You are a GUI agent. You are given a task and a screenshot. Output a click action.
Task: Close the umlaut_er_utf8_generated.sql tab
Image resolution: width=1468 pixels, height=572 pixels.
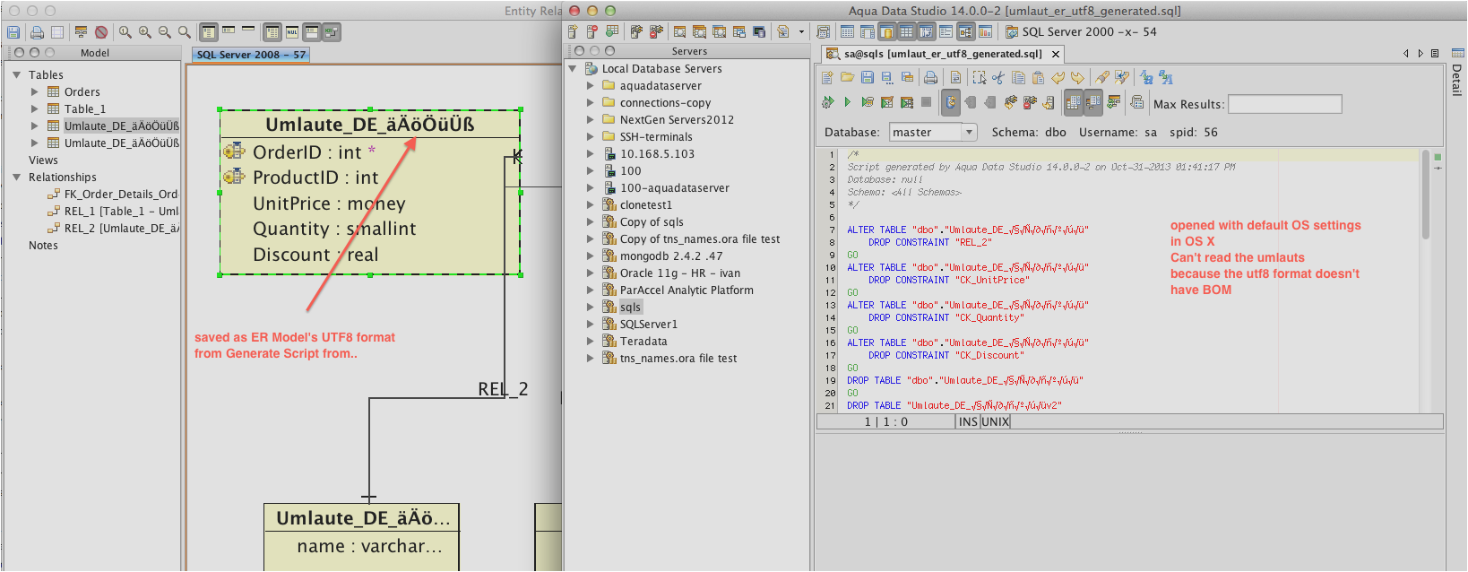[x=1056, y=55]
